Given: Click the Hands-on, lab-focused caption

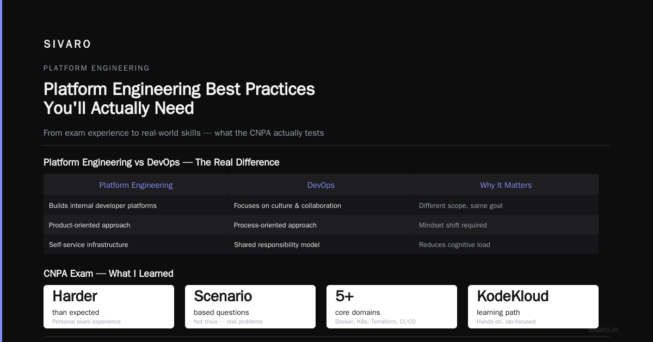Looking at the screenshot, I should 506,322.
